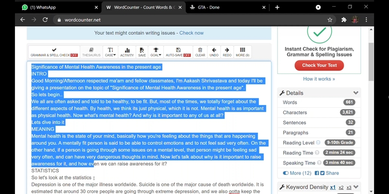Click the wordcounter.net address bar
389x194 pixels.
tap(194, 20)
